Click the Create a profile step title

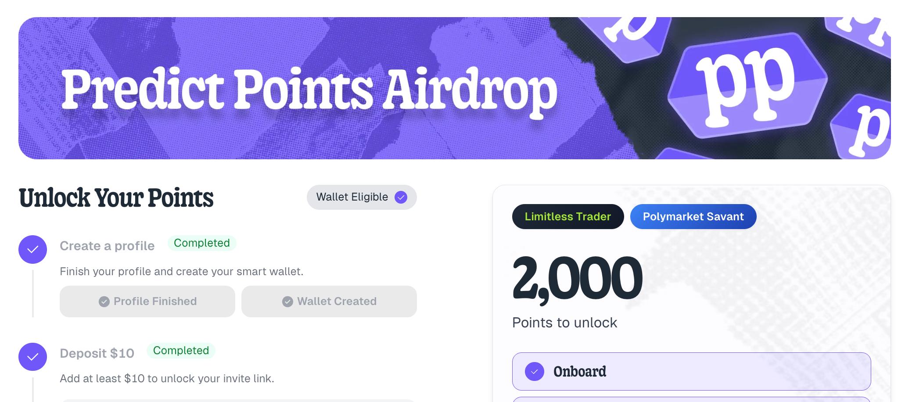(107, 246)
